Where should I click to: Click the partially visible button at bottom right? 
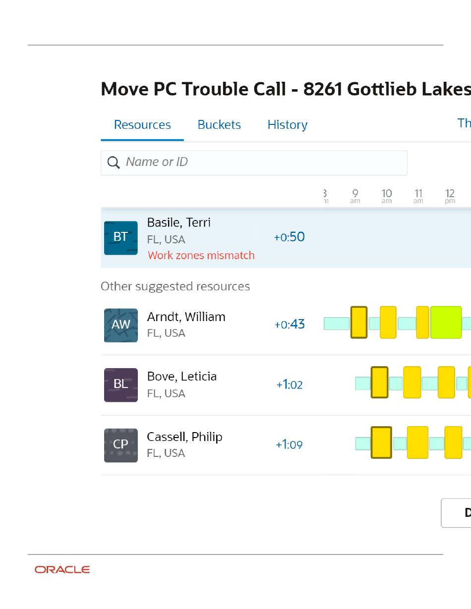pos(456,513)
